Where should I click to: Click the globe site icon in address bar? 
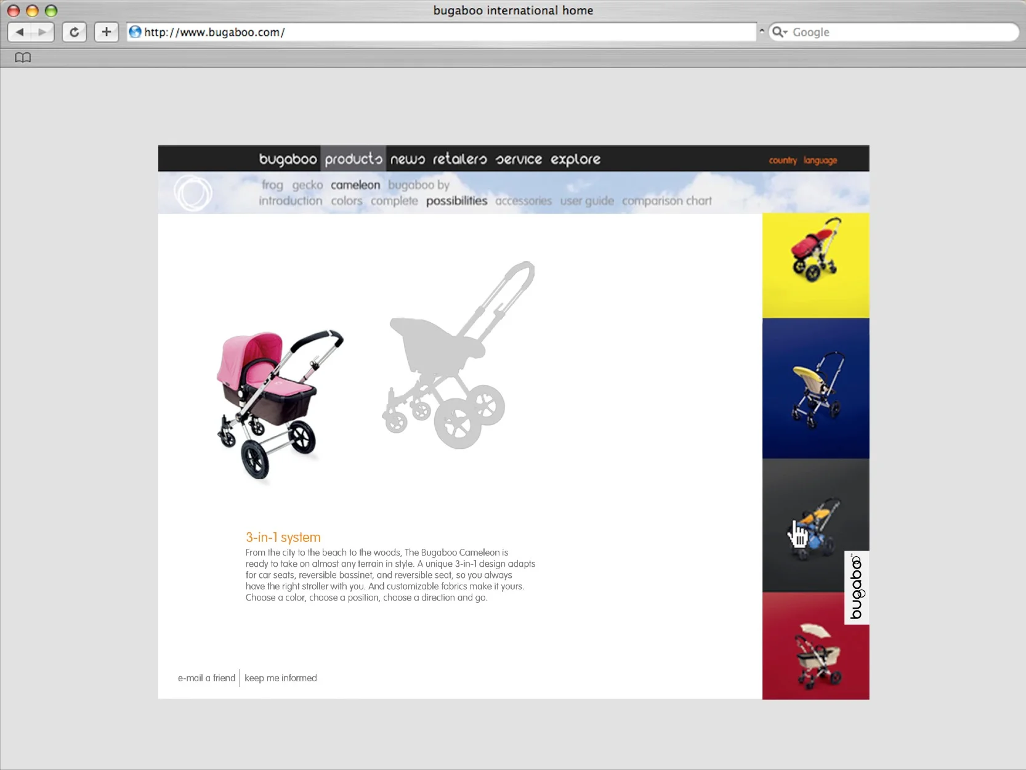135,32
